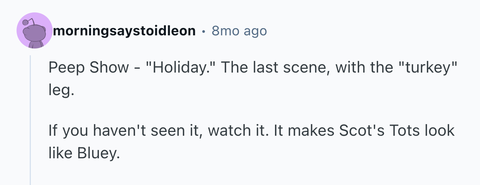Image resolution: width=480 pixels, height=185 pixels.
Task: Click the "8mo ago" timestamp
Action: pyautogui.click(x=239, y=31)
